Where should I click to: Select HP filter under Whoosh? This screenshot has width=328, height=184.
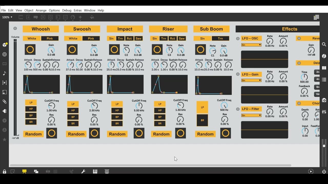tap(31, 109)
